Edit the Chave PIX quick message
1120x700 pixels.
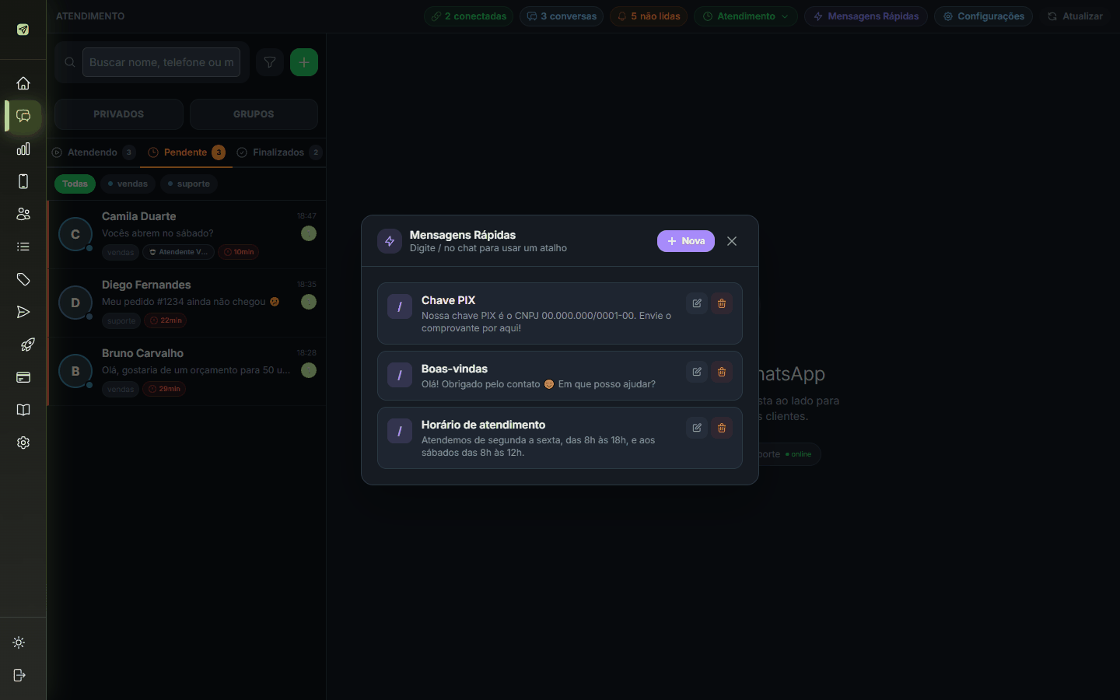[697, 303]
